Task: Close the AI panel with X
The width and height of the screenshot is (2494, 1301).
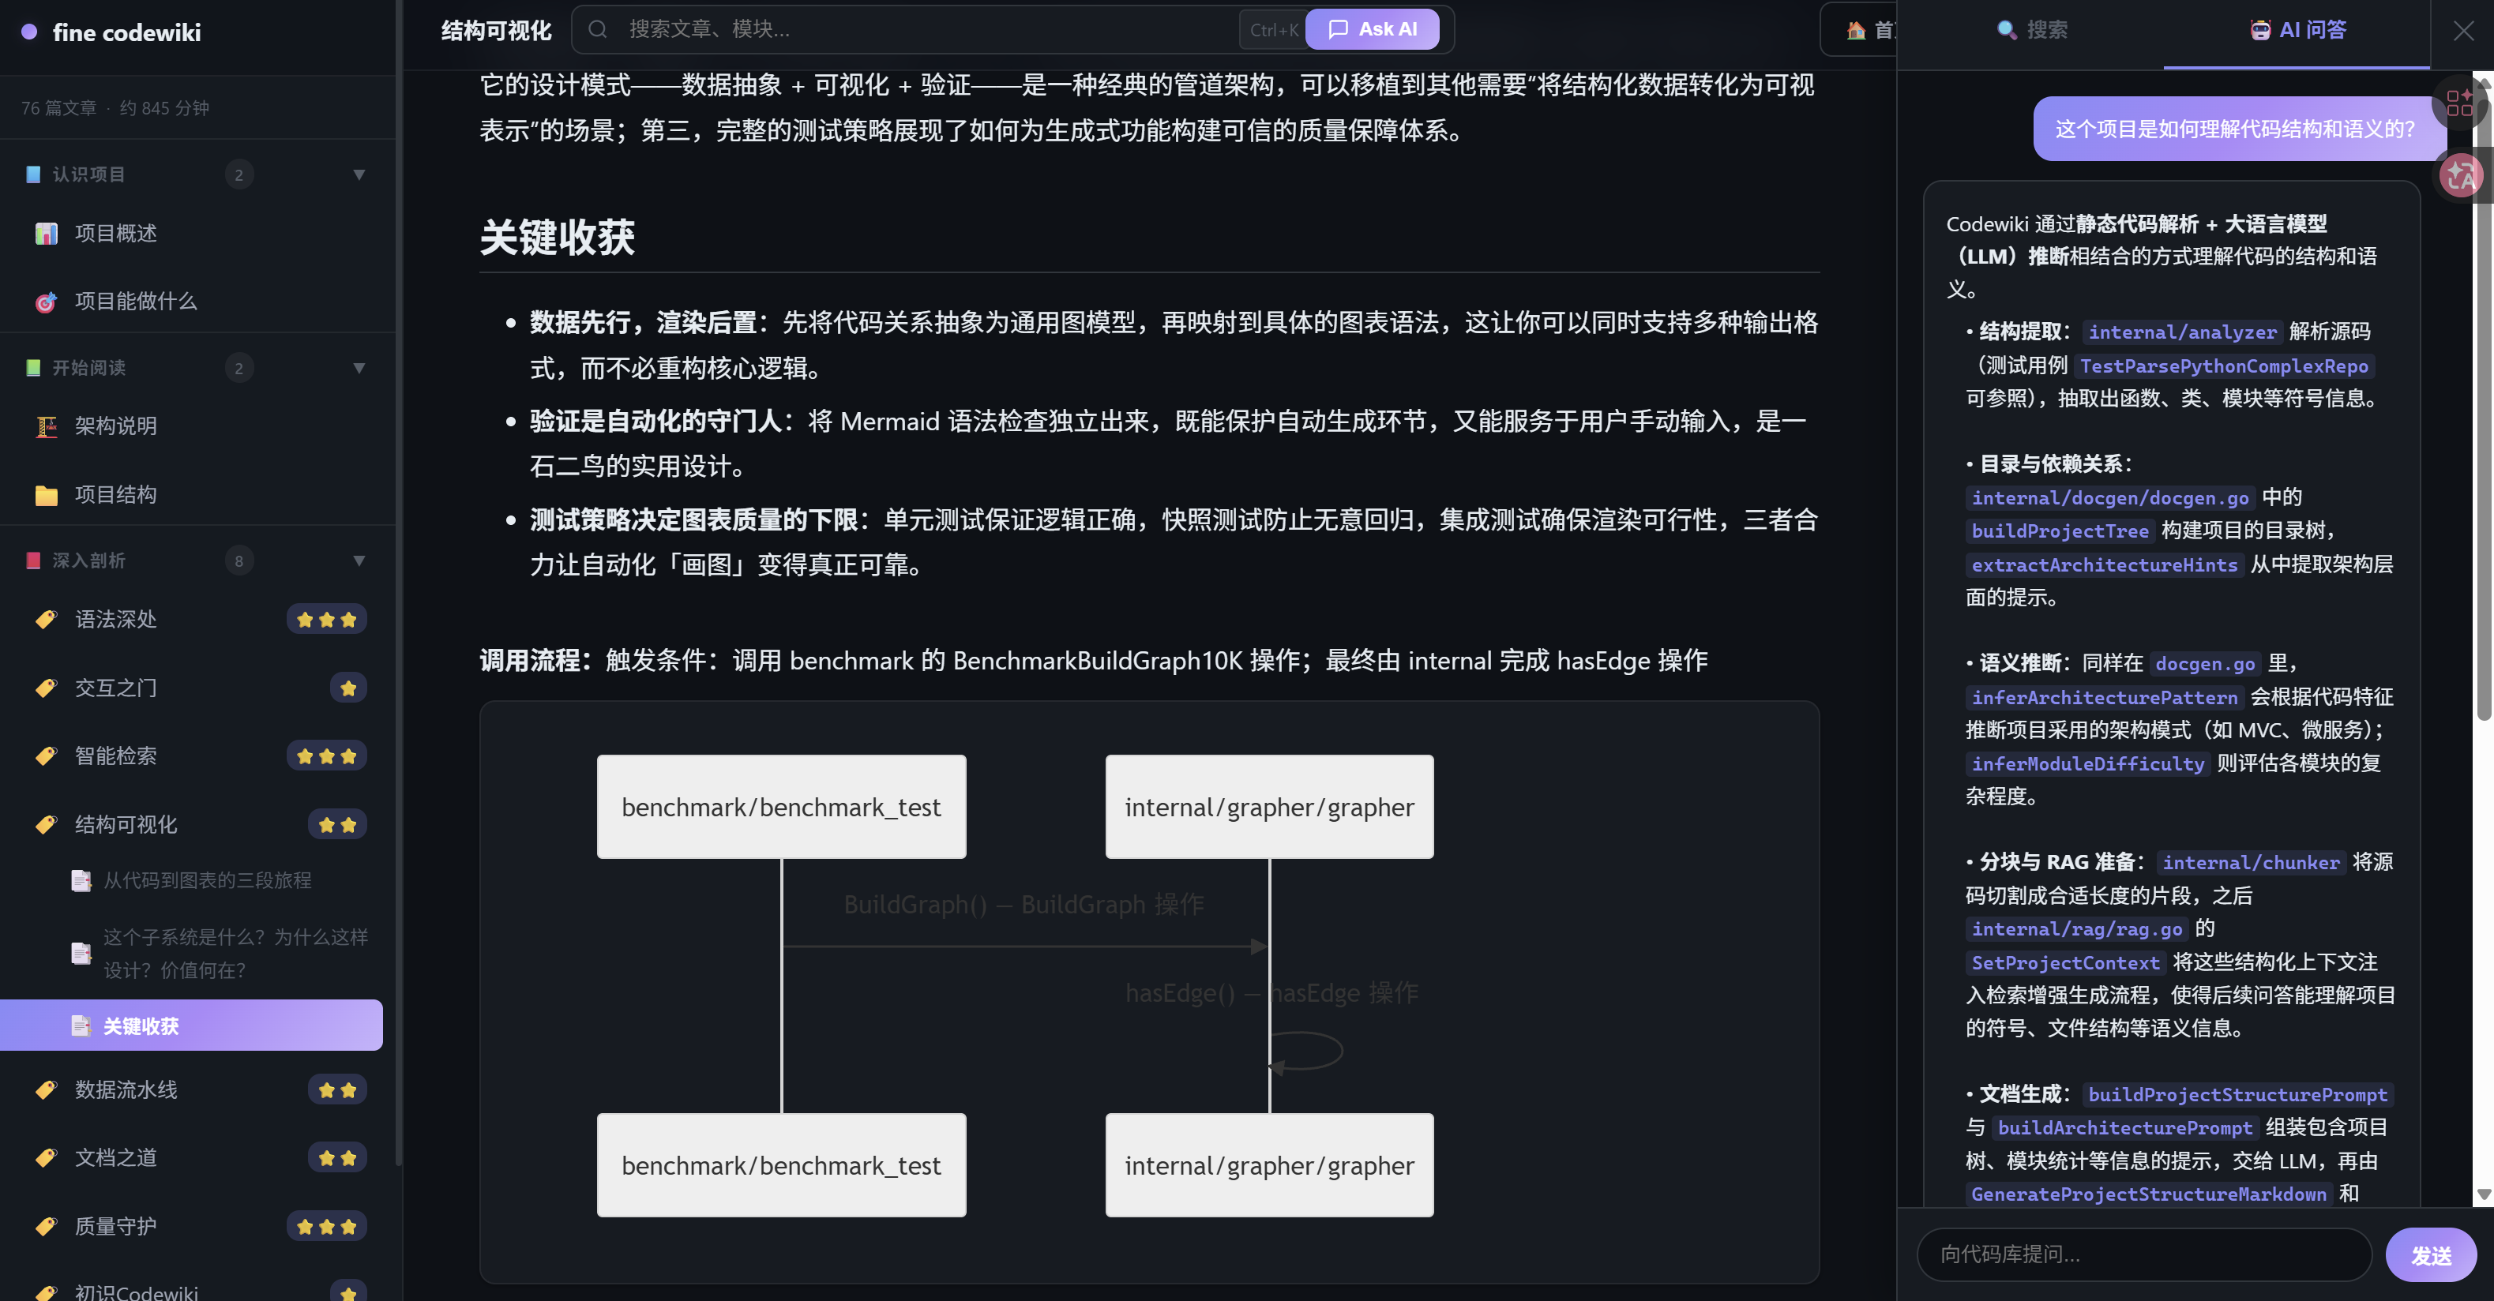Action: tap(2463, 31)
